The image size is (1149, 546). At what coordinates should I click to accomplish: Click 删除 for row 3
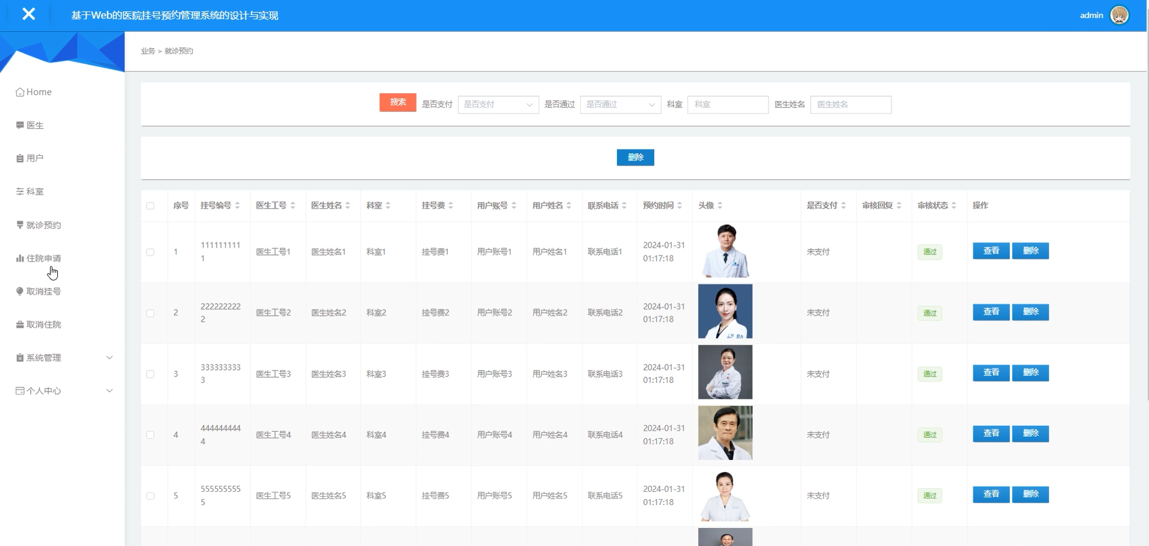[1030, 373]
